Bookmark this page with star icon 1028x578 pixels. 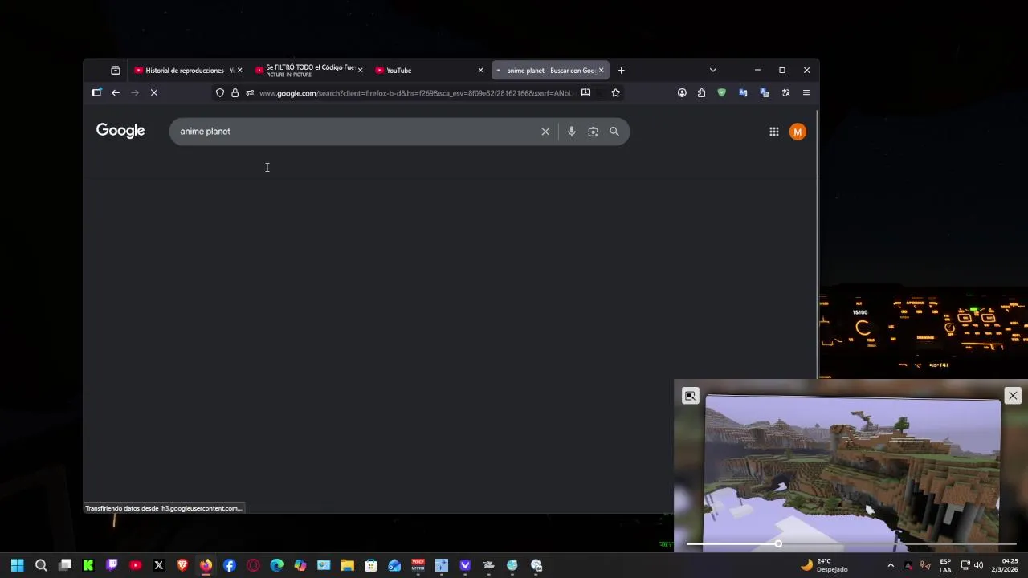click(x=615, y=93)
